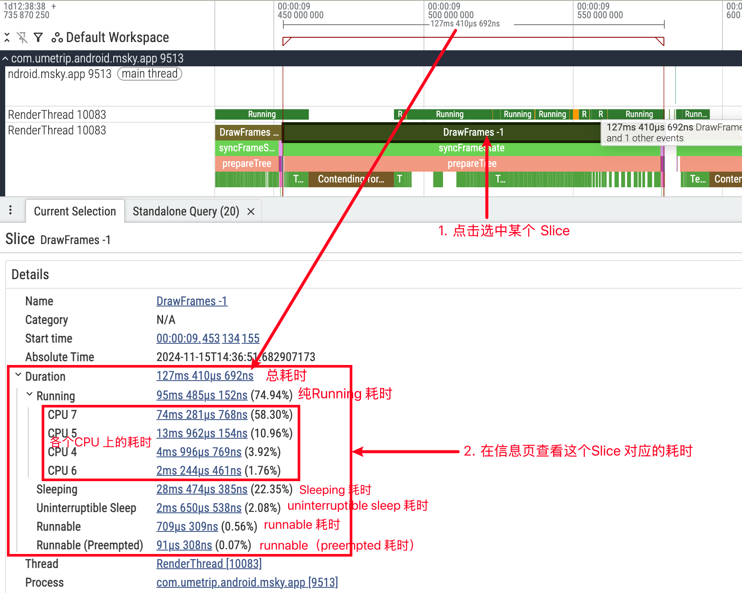This screenshot has width=742, height=593.
Task: Collapse the Running CPU breakdown
Action: 30,394
